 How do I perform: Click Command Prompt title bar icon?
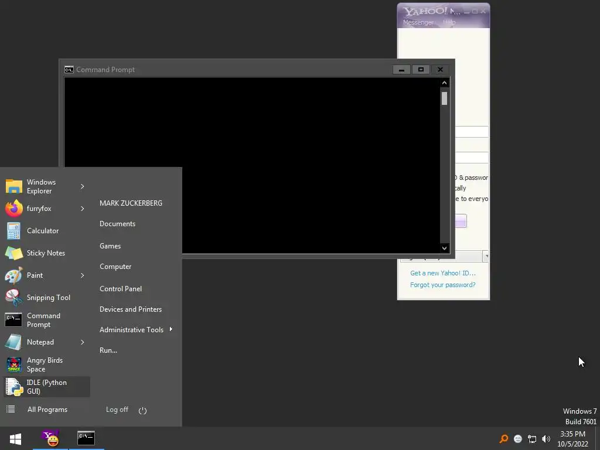click(x=69, y=70)
